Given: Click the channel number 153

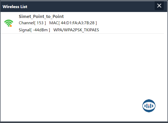Looking at the screenshot, I should point(40,23).
